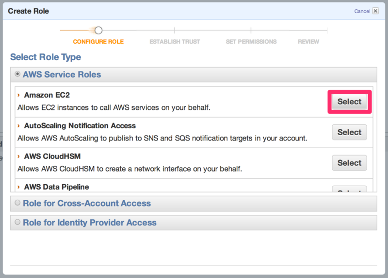Open Role for Cross-Account Access heading
This screenshot has width=388, height=278.
coord(87,203)
